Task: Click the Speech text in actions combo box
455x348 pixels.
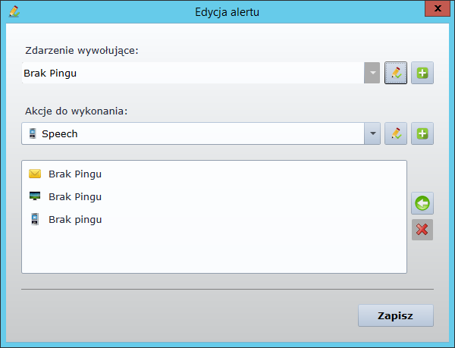Action: (x=59, y=133)
